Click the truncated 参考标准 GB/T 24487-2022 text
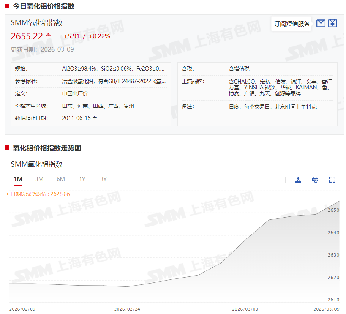Viewport: 346px width, 314px height. [x=114, y=81]
